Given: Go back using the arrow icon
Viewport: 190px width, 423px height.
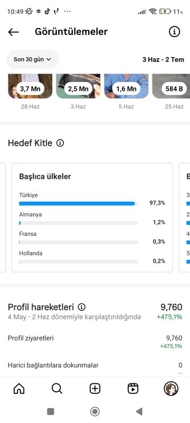Looking at the screenshot, I should pyautogui.click(x=13, y=32).
